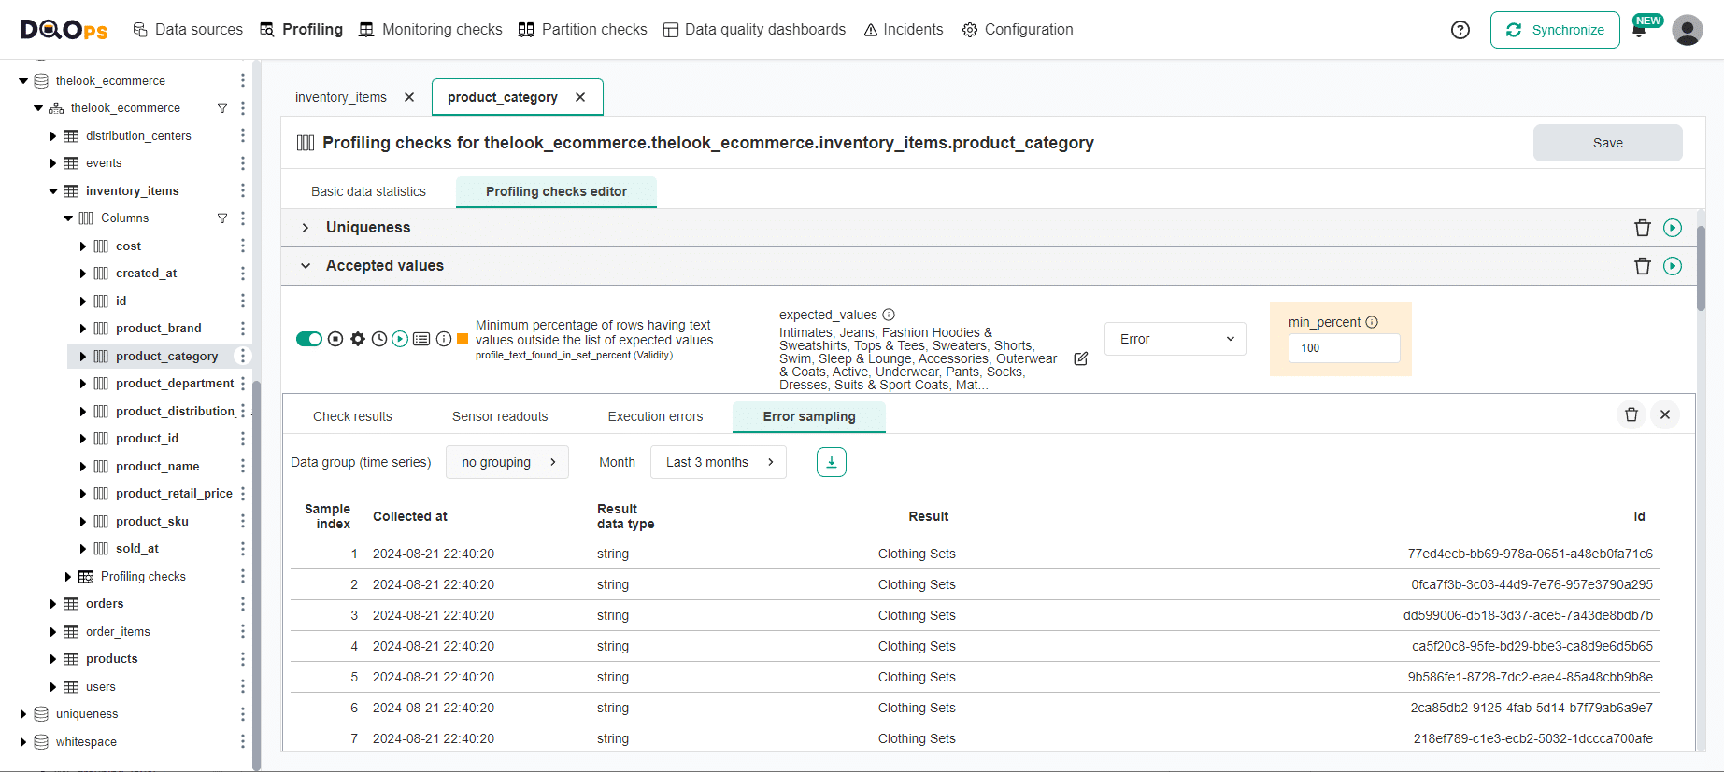
Task: Open kebab menu for inventory_items table
Action: tap(243, 190)
